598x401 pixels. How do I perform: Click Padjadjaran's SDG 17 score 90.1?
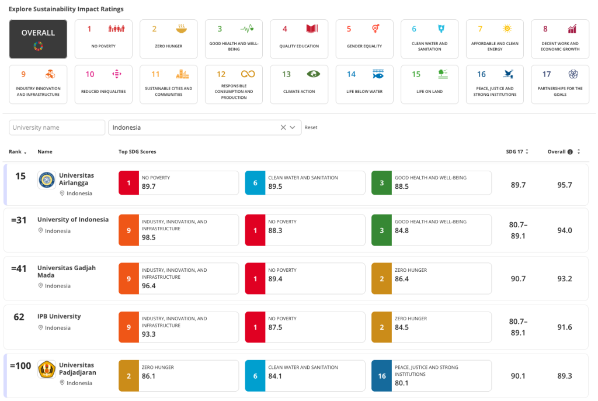(x=518, y=376)
